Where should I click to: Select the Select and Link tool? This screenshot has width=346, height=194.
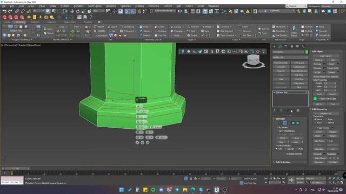click(x=17, y=11)
